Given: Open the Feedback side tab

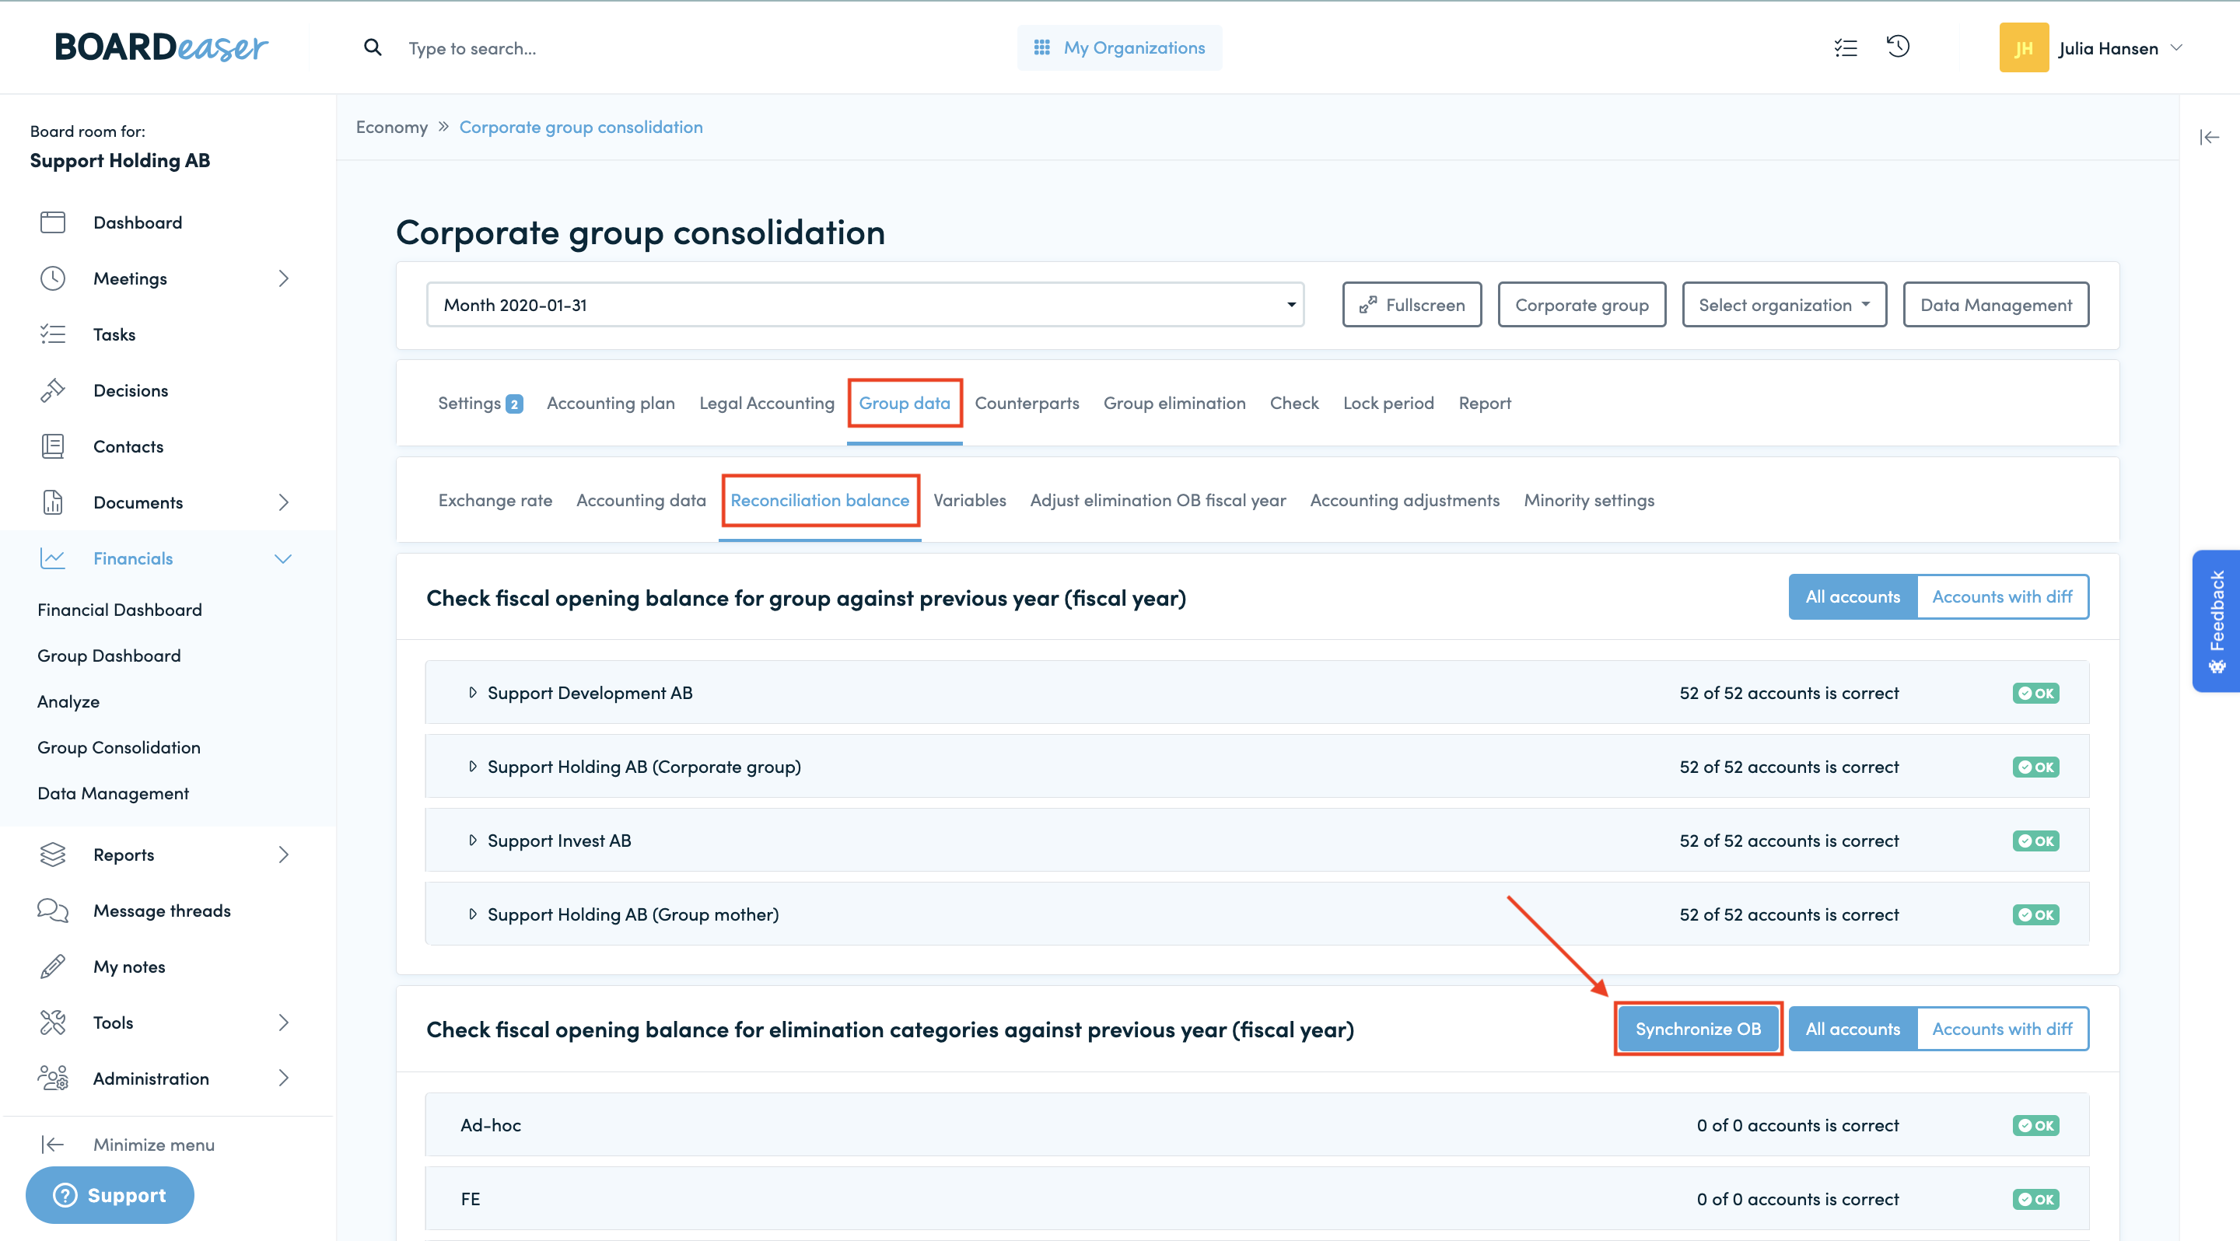Looking at the screenshot, I should point(2216,620).
